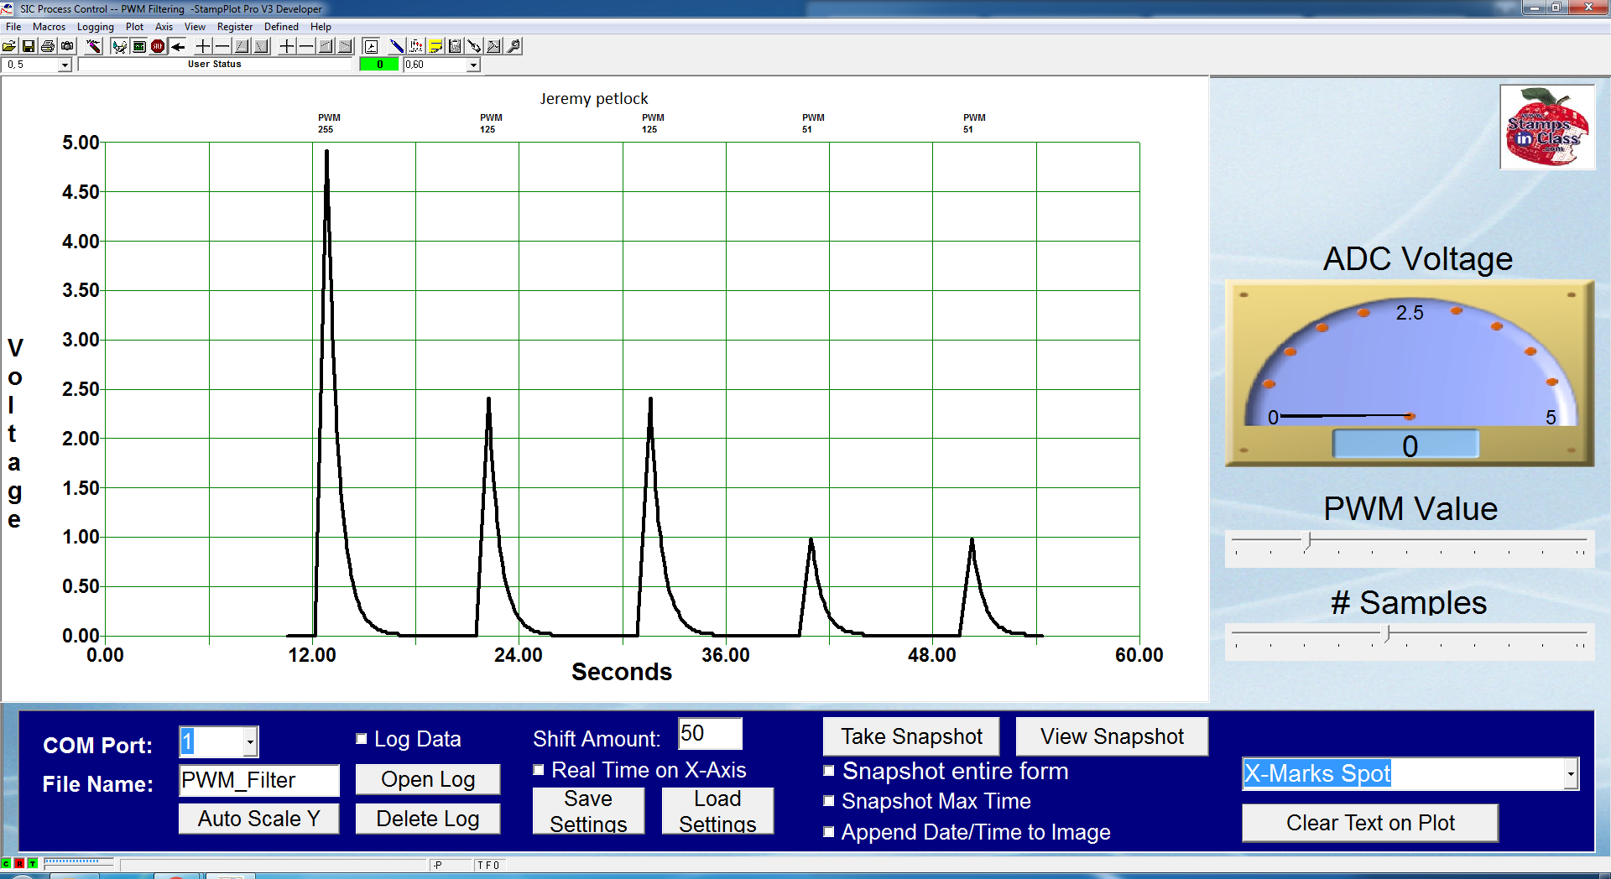Click the printer icon
The image size is (1611, 879).
click(48, 46)
